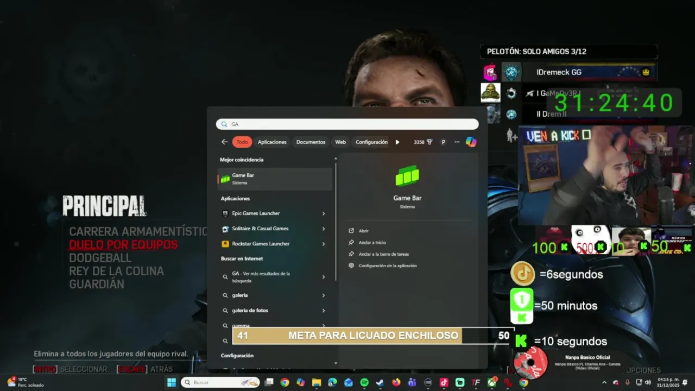Switch to the Web filter tab

click(340, 142)
